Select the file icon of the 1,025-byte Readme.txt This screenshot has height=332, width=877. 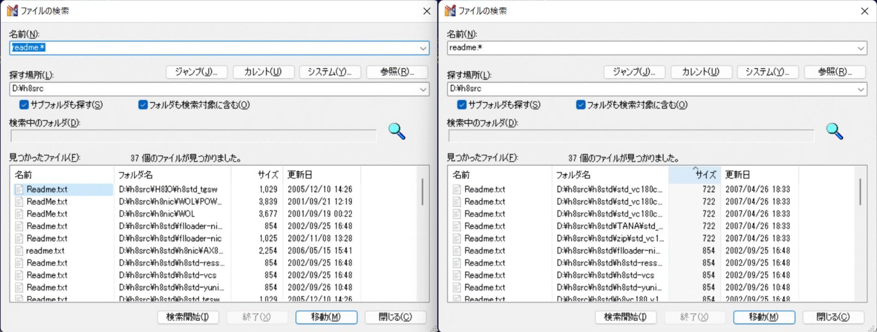coord(19,238)
